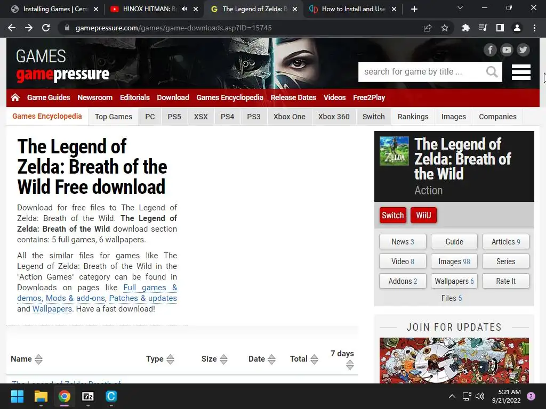
Task: Close the Installing Games tab
Action: pos(96,9)
